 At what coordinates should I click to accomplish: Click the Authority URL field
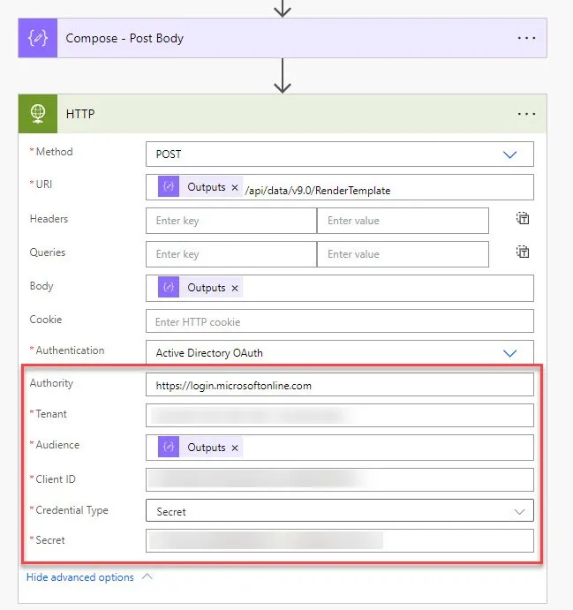[340, 385]
